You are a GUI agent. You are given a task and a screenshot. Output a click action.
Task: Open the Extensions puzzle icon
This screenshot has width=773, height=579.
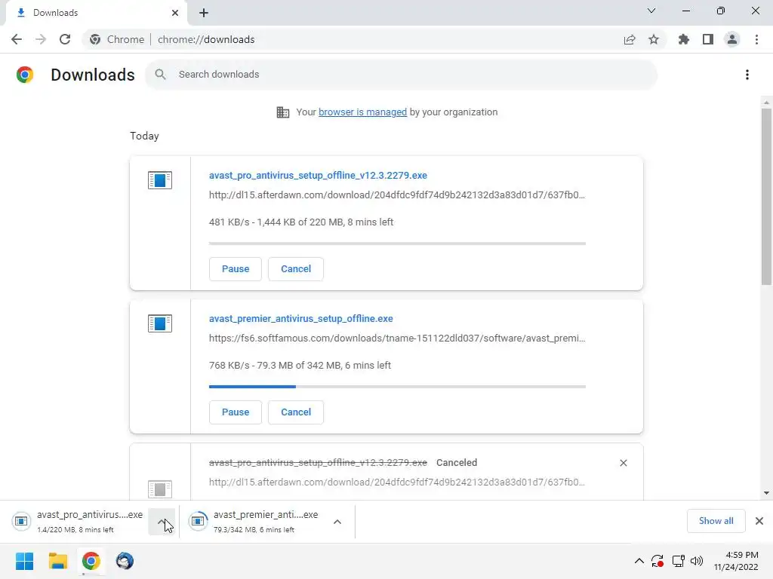[x=684, y=39]
